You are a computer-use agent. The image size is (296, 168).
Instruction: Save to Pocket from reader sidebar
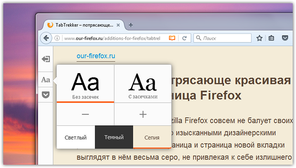click(46, 95)
